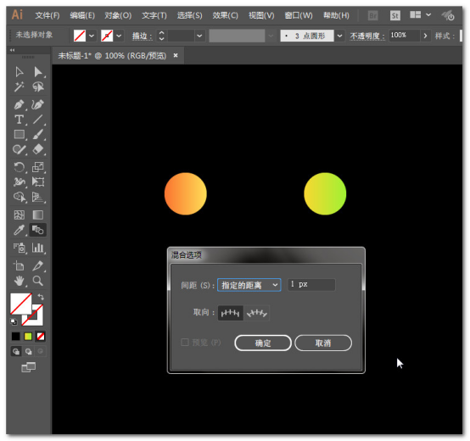Open the 文件(F) menu
The width and height of the screenshot is (470, 441).
pos(48,15)
